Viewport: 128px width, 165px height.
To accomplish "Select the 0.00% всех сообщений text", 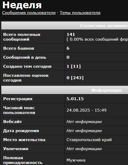I will pyautogui.click(x=97, y=39).
